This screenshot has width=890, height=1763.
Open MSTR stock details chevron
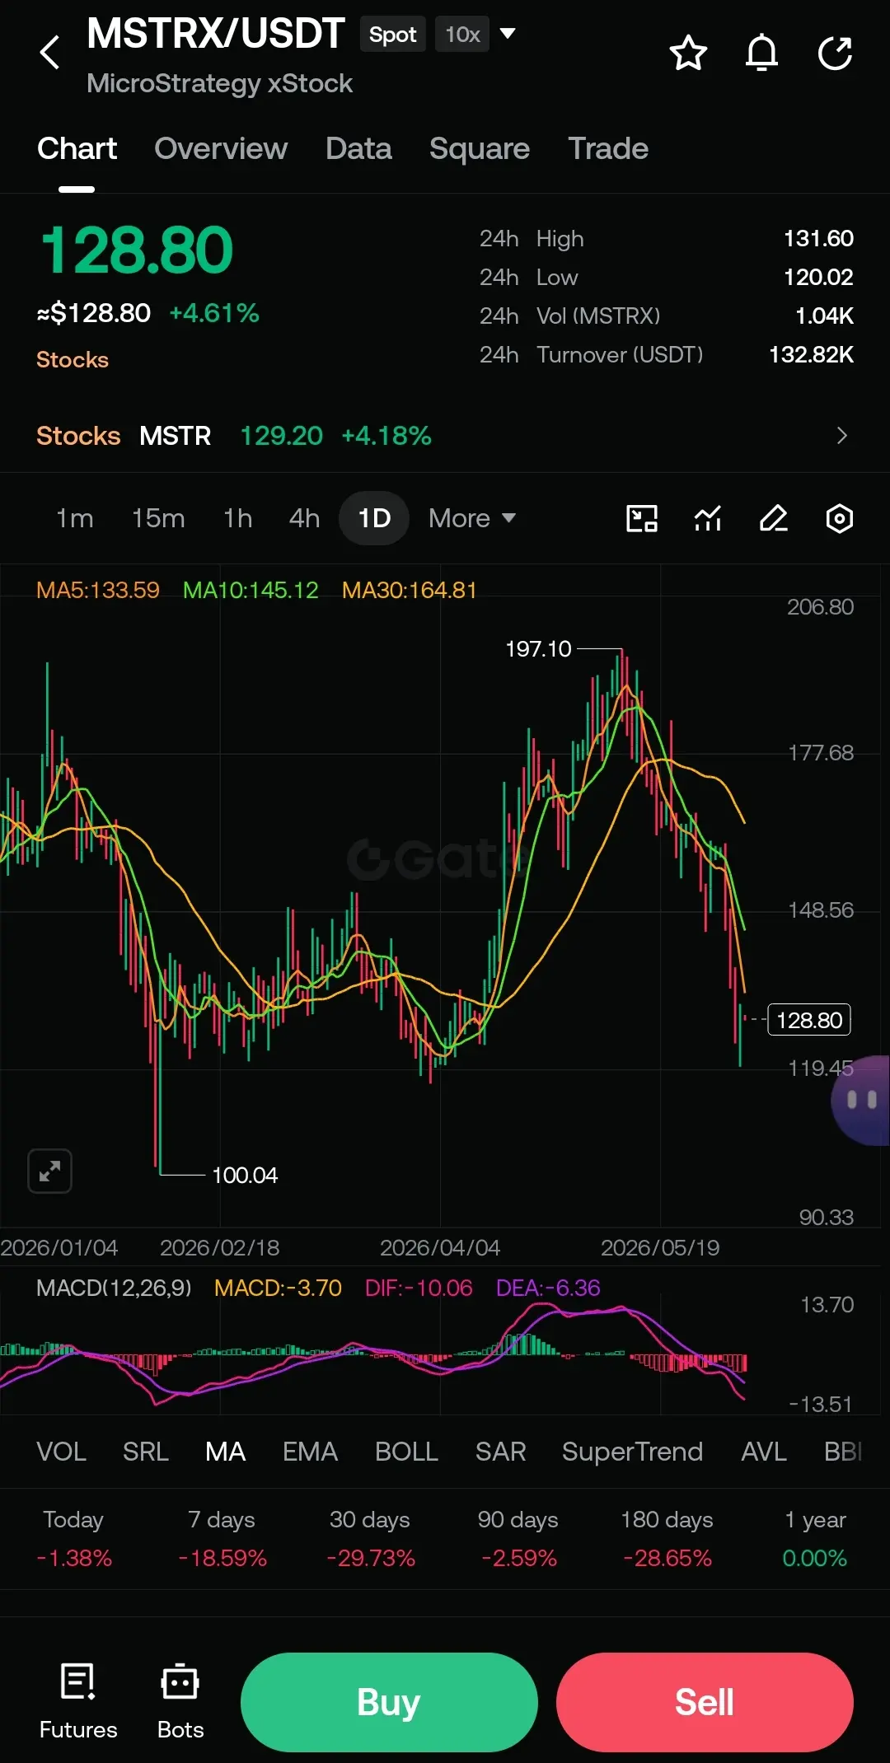[841, 435]
